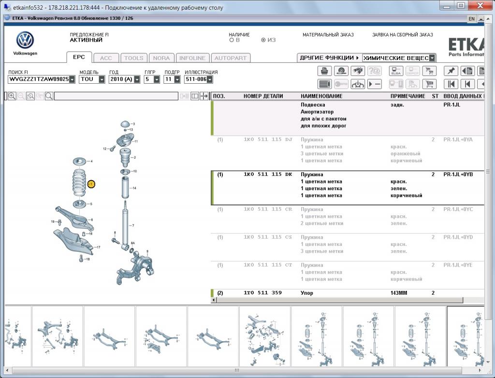
Task: Open the suspension arms thumbnail, sixth in strip
Action: tap(265, 336)
